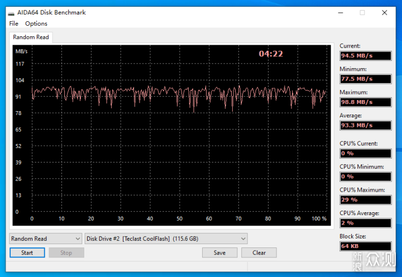
Task: Select the Random Read tab
Action: coord(31,37)
